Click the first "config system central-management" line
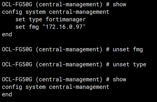The height and width of the screenshot is (102, 157). [x=56, y=12]
